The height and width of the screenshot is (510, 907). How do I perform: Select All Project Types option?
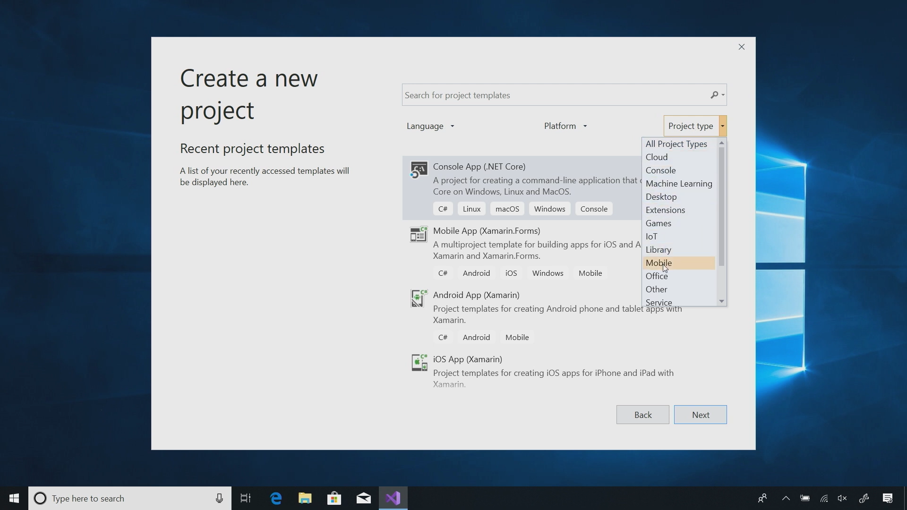676,144
